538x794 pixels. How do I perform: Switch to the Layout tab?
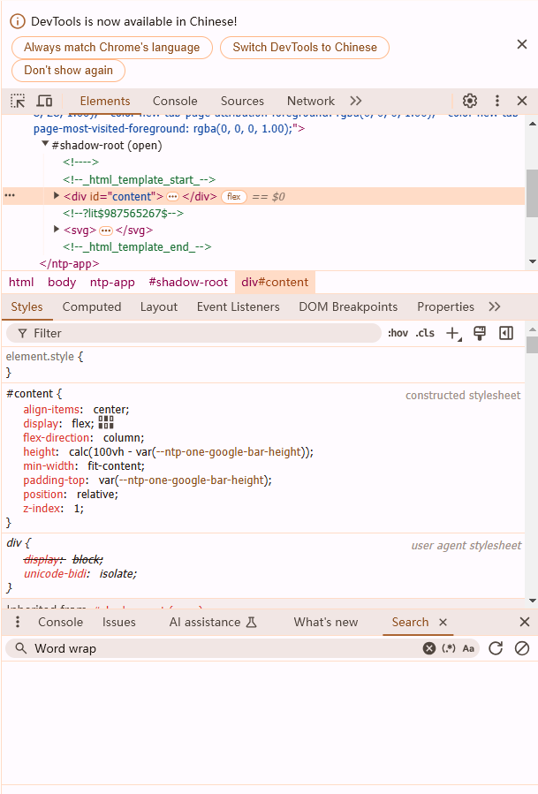click(159, 306)
